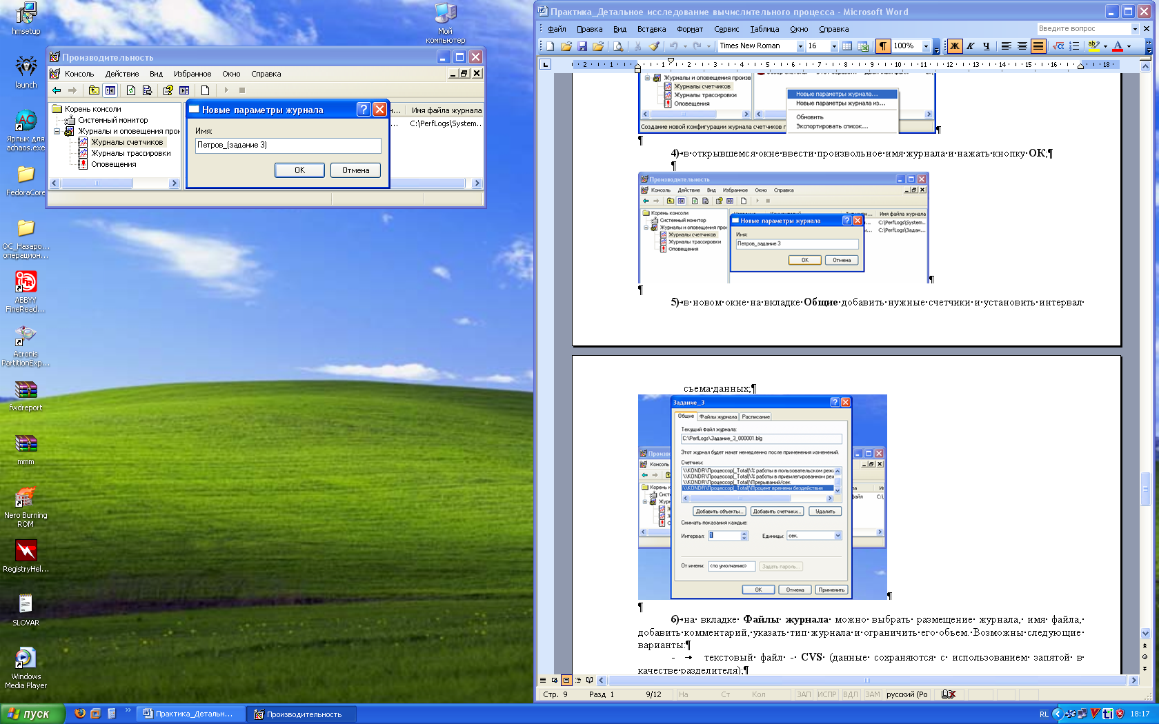This screenshot has height=724, width=1159.
Task: Open Вставка menu in Word
Action: [651, 29]
